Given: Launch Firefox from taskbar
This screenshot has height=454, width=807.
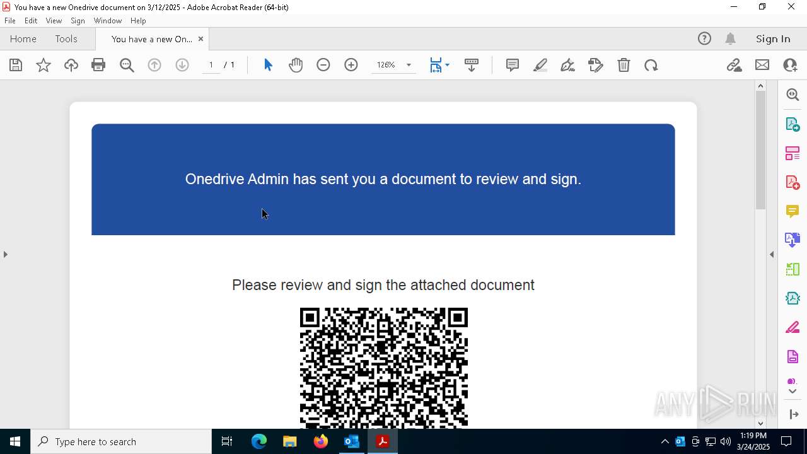Looking at the screenshot, I should 320,441.
